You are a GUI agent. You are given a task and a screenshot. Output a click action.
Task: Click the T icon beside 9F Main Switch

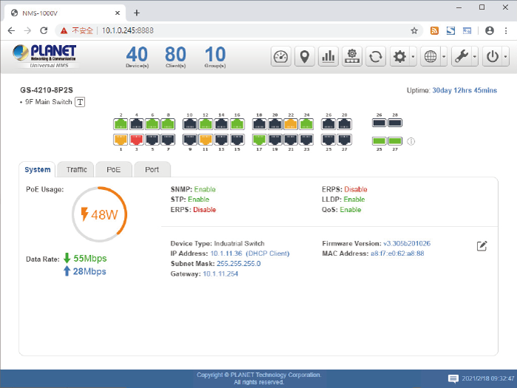coord(81,102)
